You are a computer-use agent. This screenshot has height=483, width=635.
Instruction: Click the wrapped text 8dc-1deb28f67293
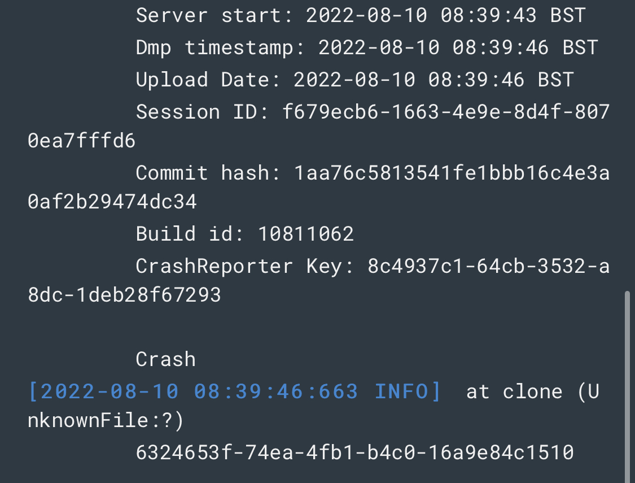point(124,295)
